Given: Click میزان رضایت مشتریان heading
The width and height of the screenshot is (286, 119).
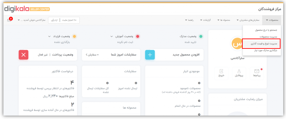Looking at the screenshot, I should pyautogui.click(x=248, y=99).
